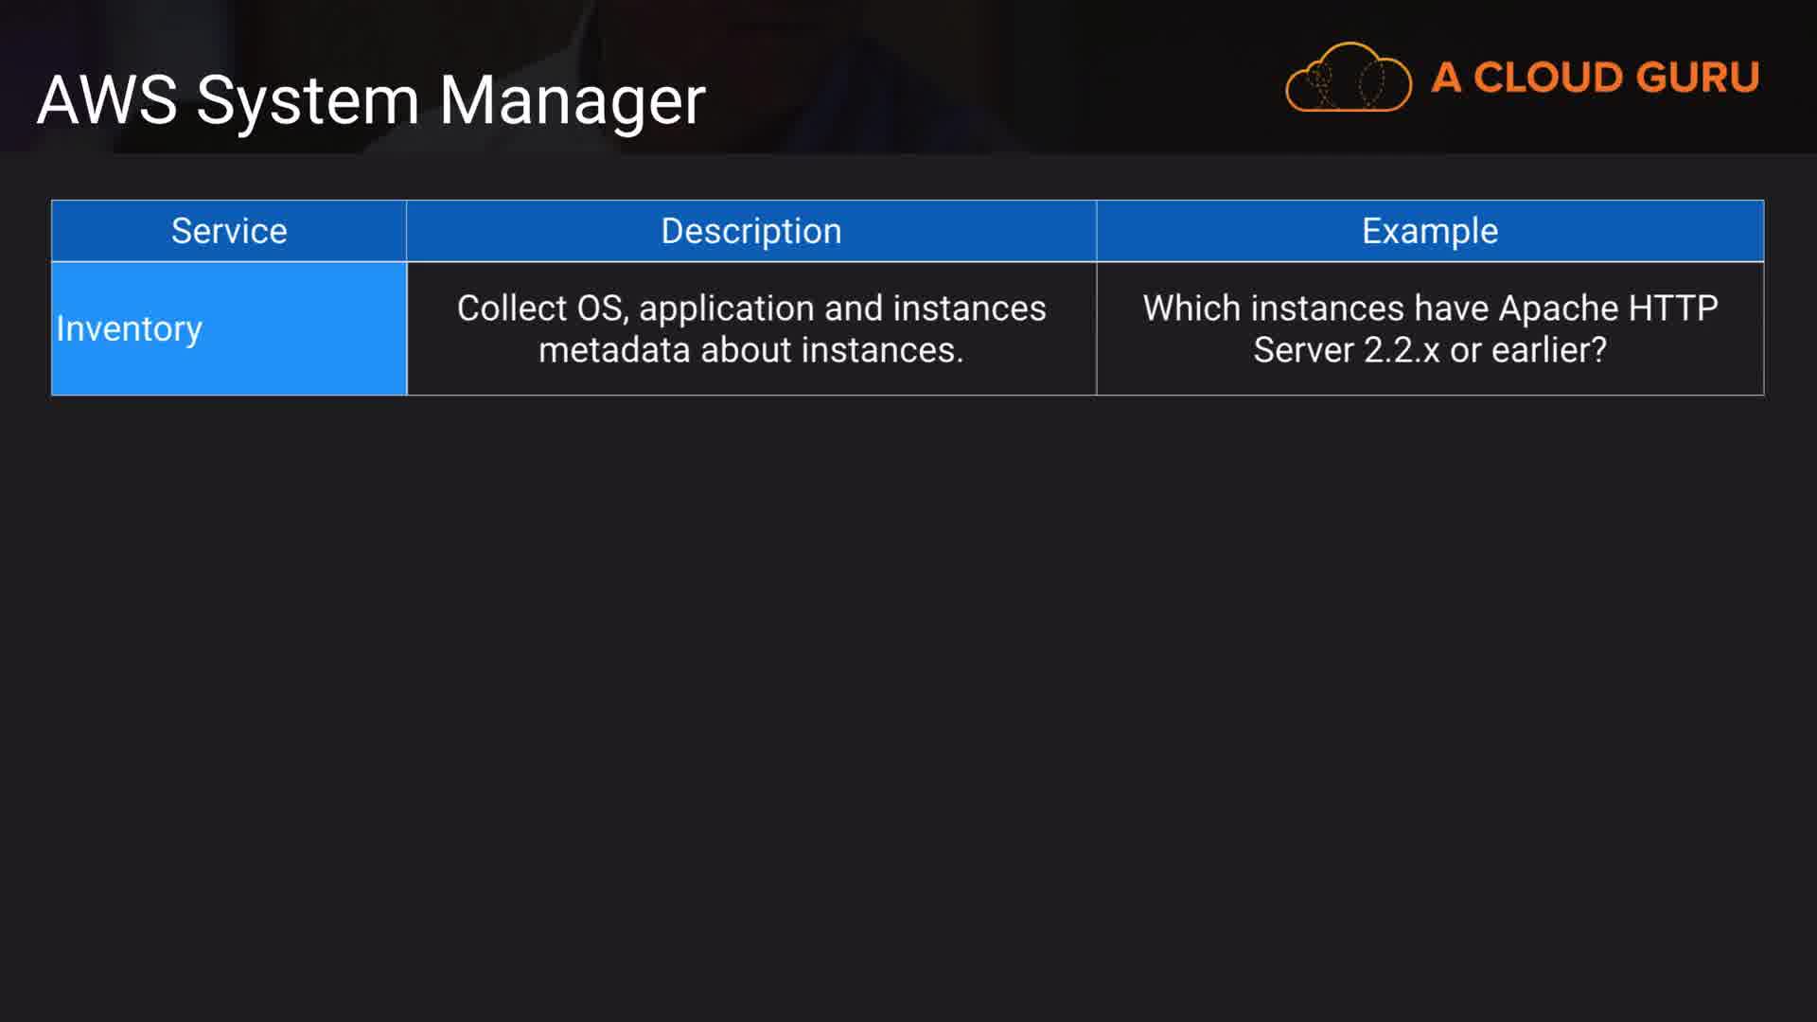
Task: Click the 'Collect OS, application and instances' line
Action: [750, 308]
